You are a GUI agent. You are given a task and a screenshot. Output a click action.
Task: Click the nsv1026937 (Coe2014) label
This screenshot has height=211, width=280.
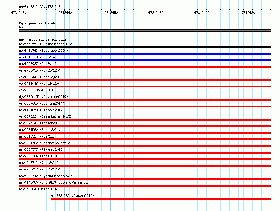coord(38,64)
